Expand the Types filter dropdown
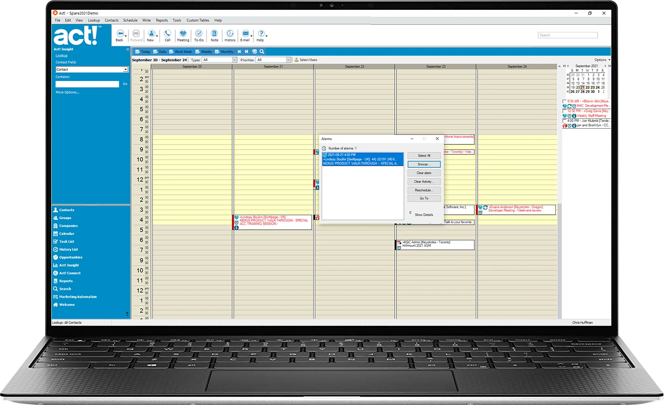 click(234, 60)
